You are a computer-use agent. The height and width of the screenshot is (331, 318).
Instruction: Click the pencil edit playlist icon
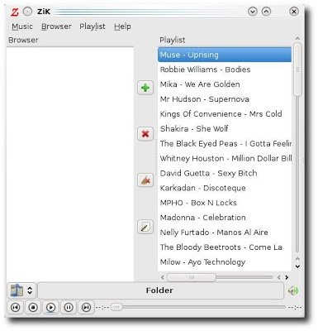pyautogui.click(x=145, y=227)
